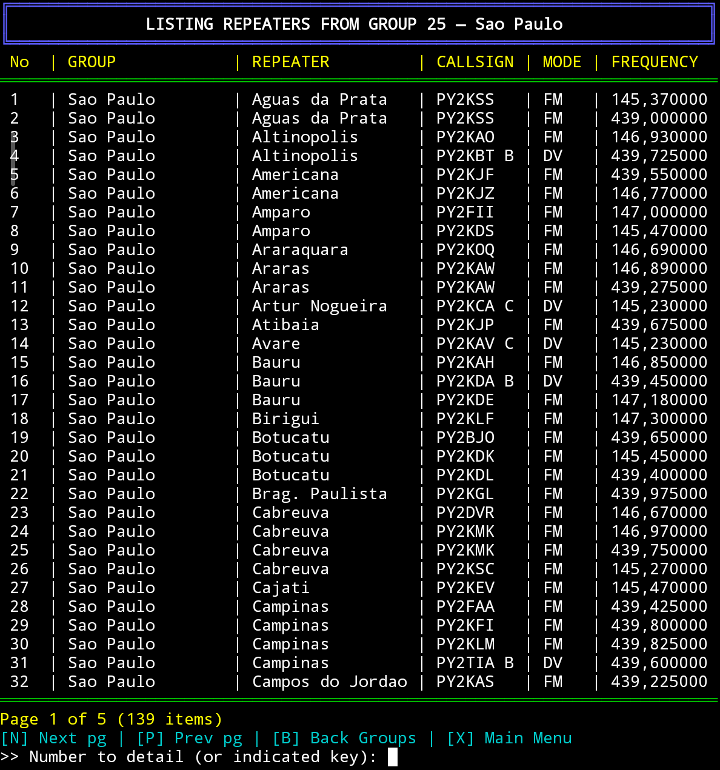The width and height of the screenshot is (720, 770).
Task: Click the 'REPEATER' column header
Action: point(291,62)
